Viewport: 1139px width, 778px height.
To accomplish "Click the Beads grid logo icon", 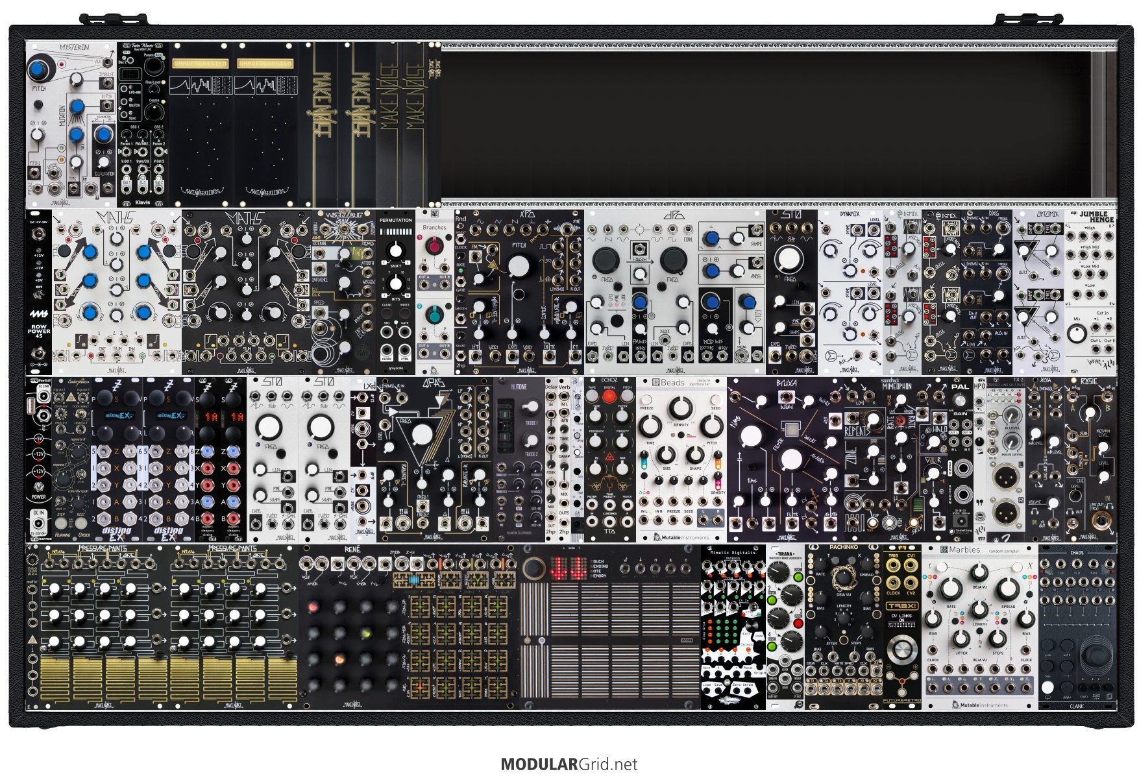I will point(655,382).
